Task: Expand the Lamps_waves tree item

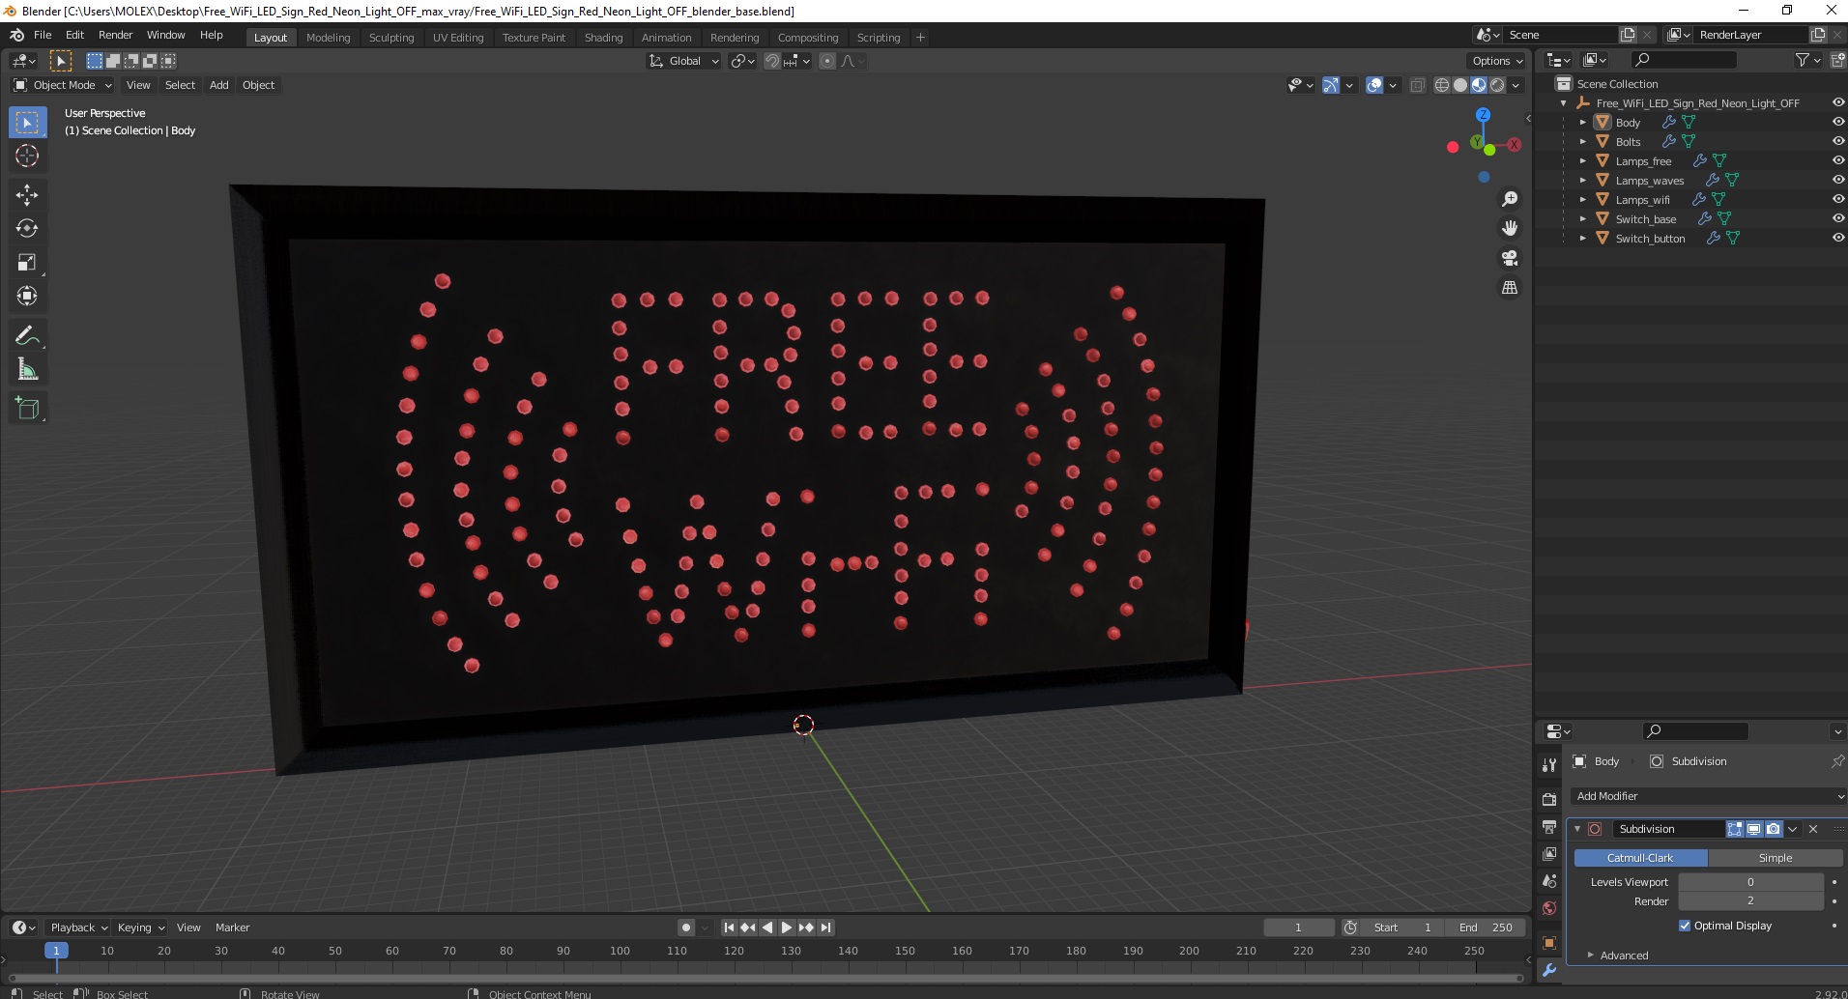Action: pyautogui.click(x=1583, y=181)
